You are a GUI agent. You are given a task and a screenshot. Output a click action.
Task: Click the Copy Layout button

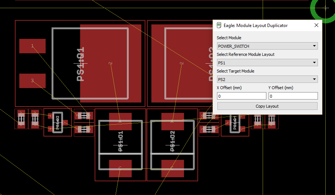267,106
